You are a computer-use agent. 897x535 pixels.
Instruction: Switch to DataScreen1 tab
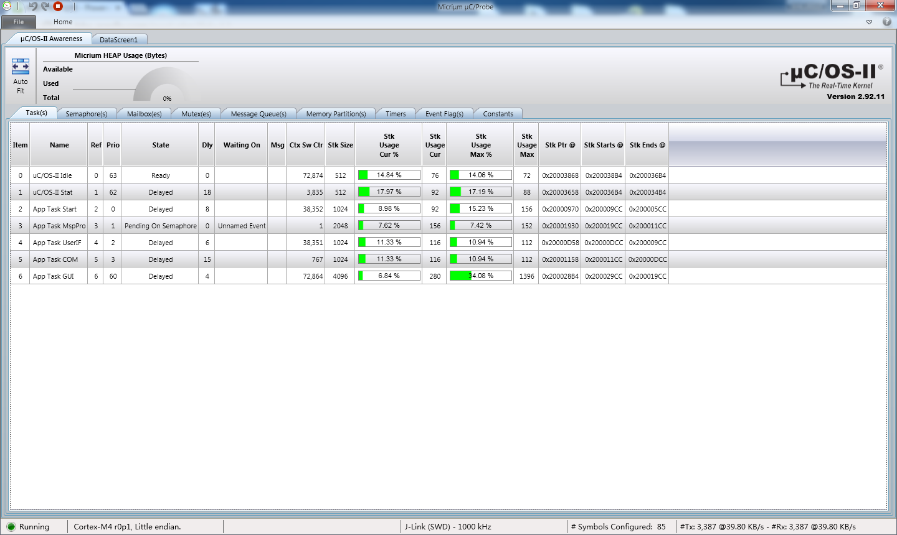[x=119, y=39]
